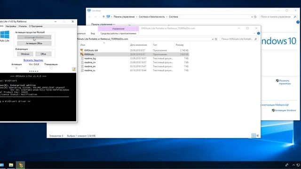Click the readme_cn text file icon
This screenshot has height=169, width=301.
pos(82,62)
